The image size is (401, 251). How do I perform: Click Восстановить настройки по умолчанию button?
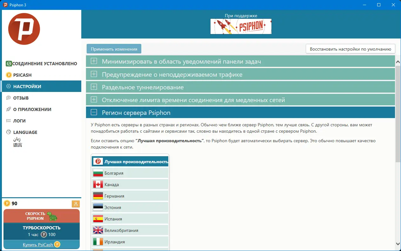pyautogui.click(x=351, y=49)
